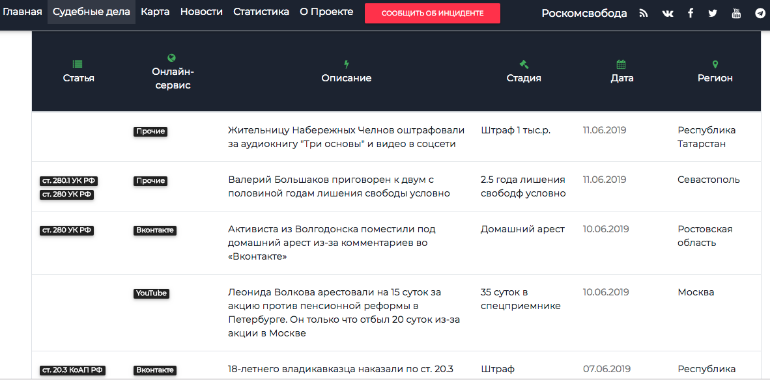Select the 11.06.2019 date in Севастополь row

605,180
